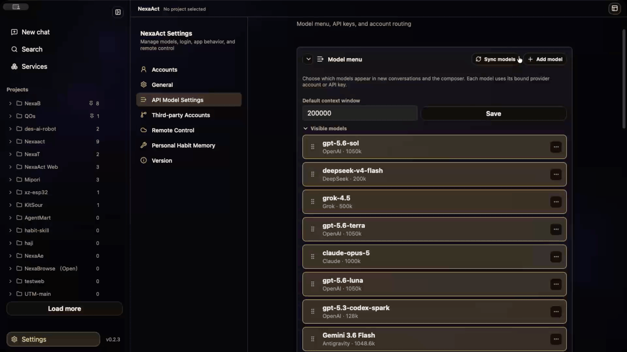Grab the drag handle of gpt-5.6-sol

[x=313, y=147]
